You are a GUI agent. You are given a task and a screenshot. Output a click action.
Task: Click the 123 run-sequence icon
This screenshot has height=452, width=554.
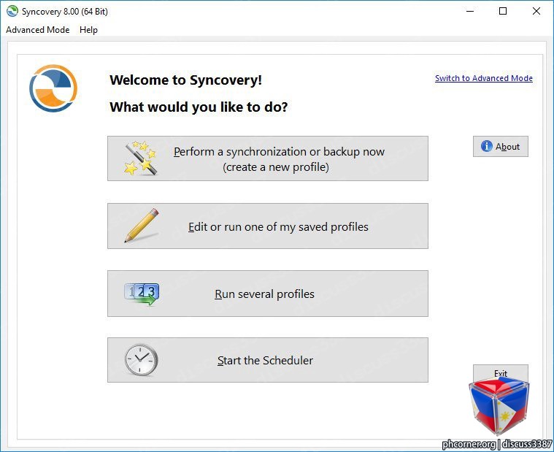pyautogui.click(x=142, y=294)
